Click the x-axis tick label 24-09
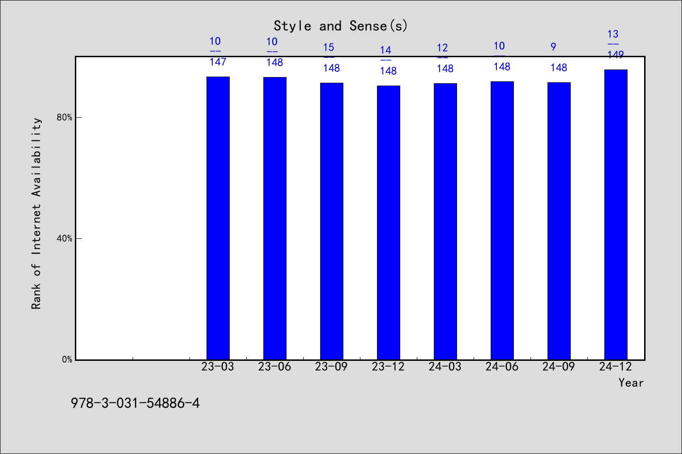The height and width of the screenshot is (454, 682). [x=559, y=367]
